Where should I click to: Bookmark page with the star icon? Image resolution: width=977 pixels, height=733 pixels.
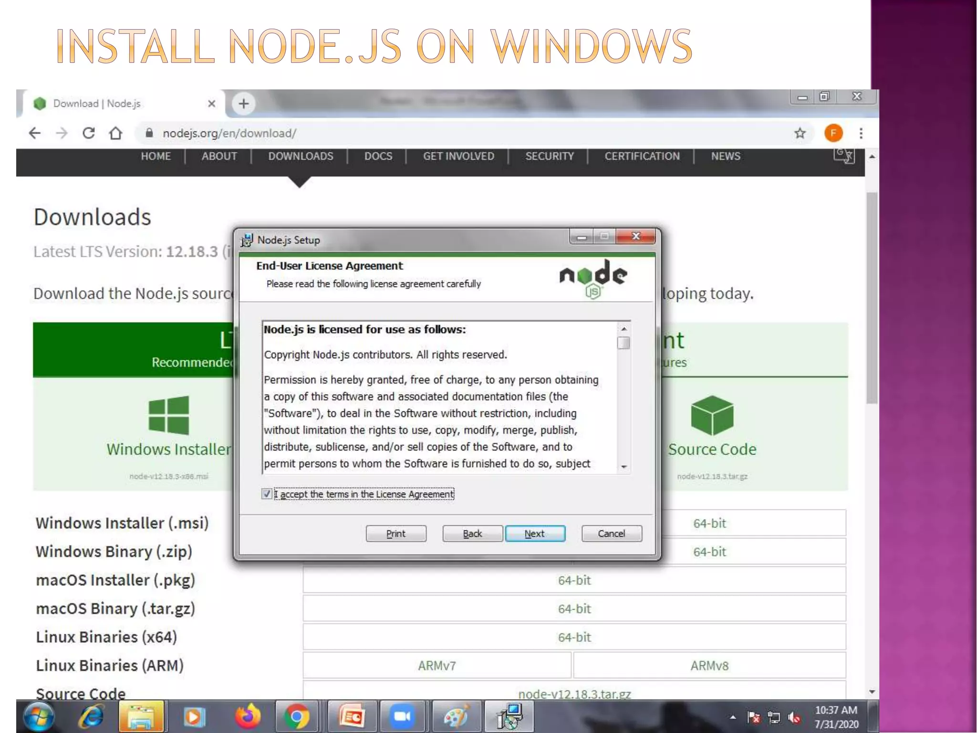tap(800, 133)
